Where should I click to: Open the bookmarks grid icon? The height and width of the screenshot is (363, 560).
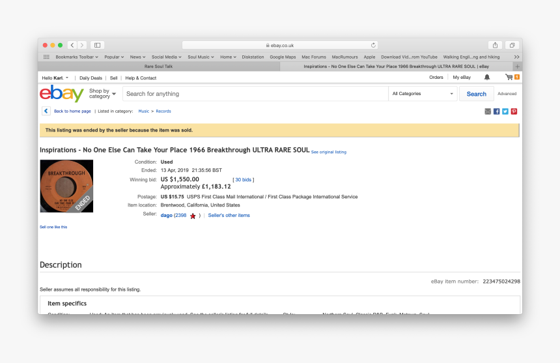click(46, 57)
